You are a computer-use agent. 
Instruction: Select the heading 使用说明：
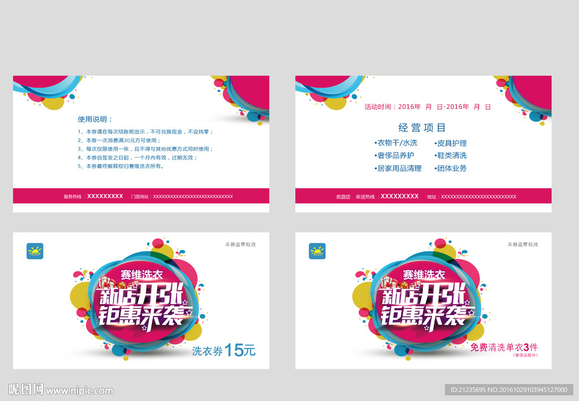click(95, 119)
